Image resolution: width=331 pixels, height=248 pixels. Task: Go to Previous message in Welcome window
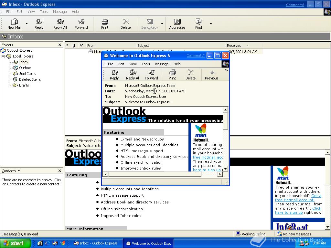tap(211, 75)
